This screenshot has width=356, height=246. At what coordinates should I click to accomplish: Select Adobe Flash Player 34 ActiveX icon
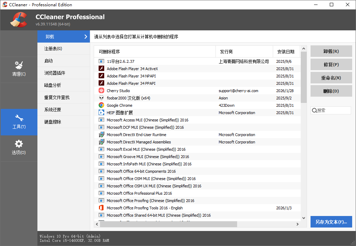(x=101, y=69)
